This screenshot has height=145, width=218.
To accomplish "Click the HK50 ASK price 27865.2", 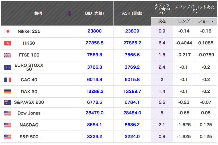I will point(132,43).
